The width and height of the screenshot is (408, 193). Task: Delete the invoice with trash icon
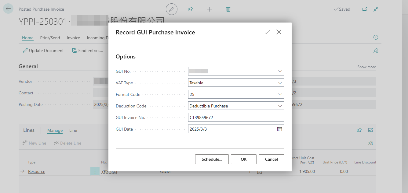pyautogui.click(x=228, y=9)
